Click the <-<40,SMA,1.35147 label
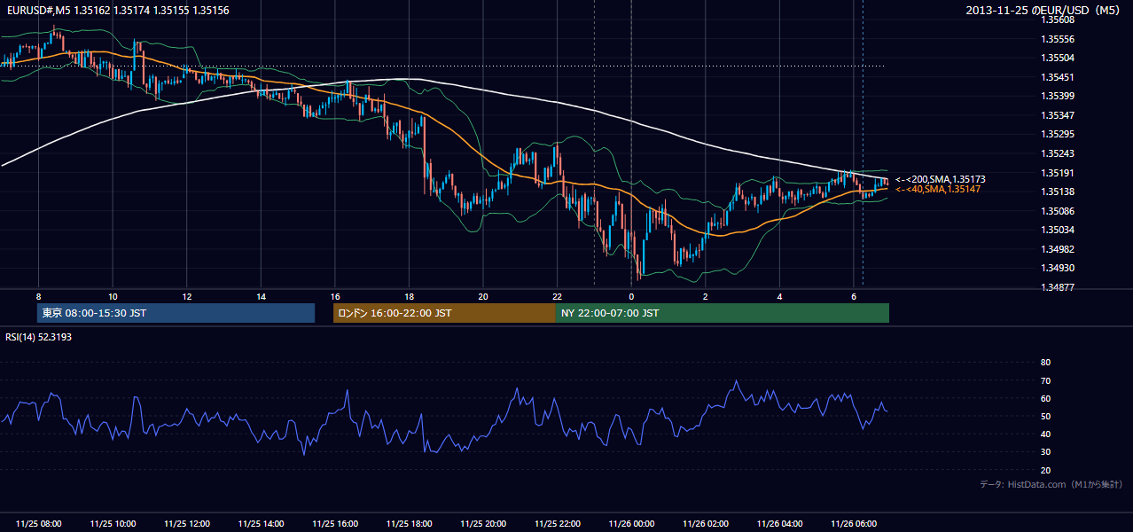Screen dimensions: 1133x532 [x=937, y=189]
